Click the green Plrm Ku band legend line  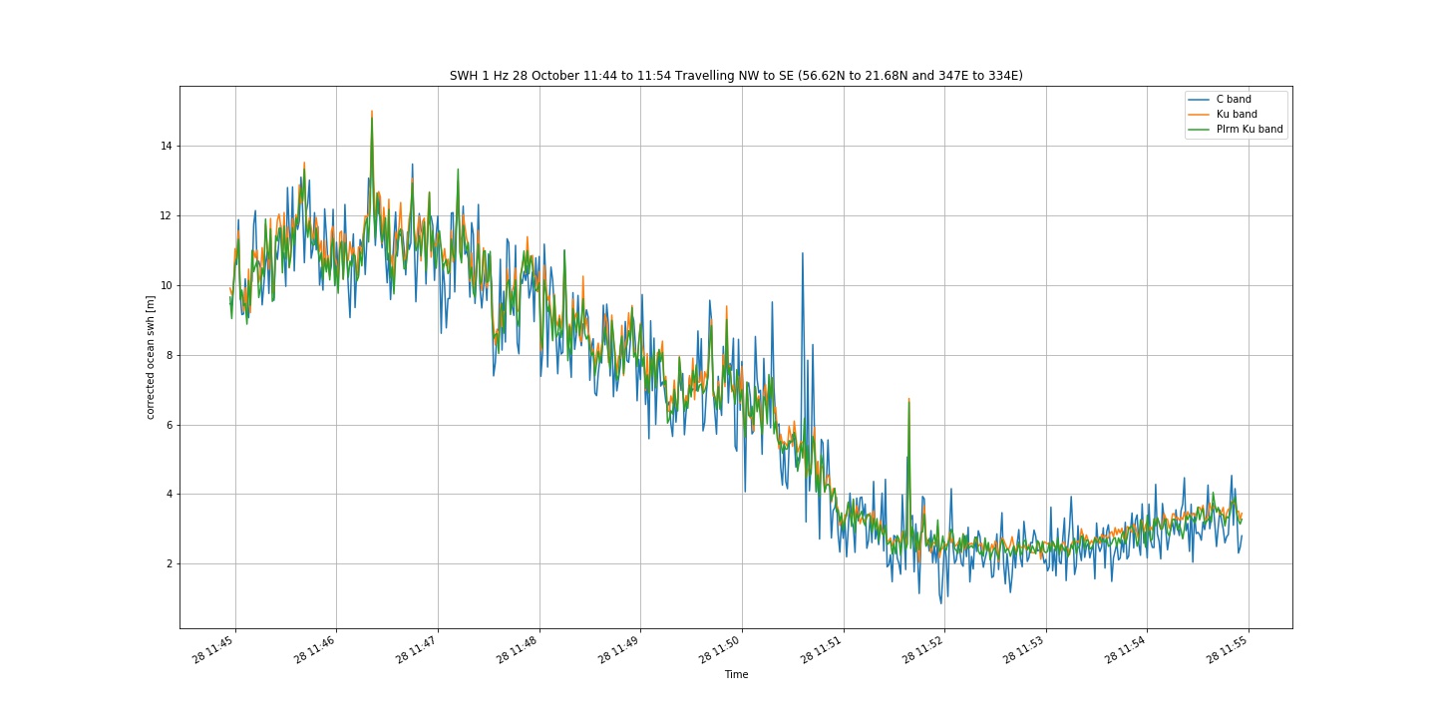pos(1199,130)
